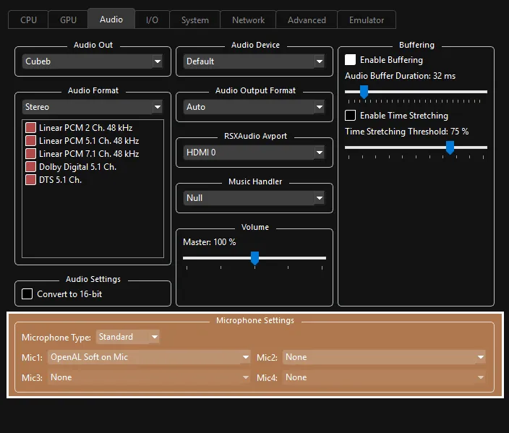Image resolution: width=509 pixels, height=433 pixels.
Task: Click the Convert to 16-bit label text
Action: coord(69,293)
